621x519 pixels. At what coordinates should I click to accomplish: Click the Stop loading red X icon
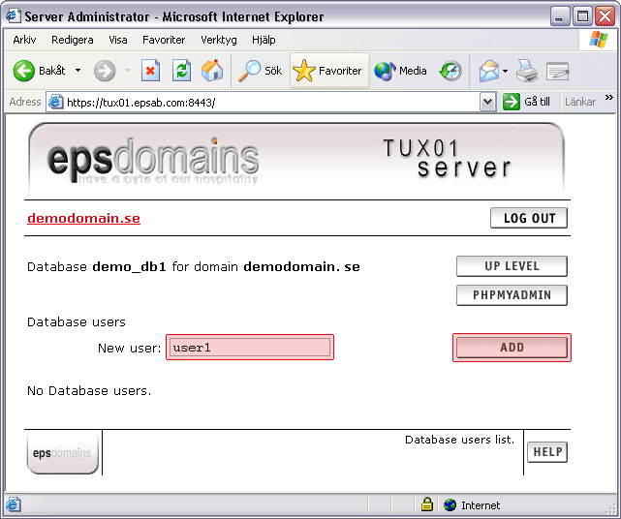(x=150, y=71)
